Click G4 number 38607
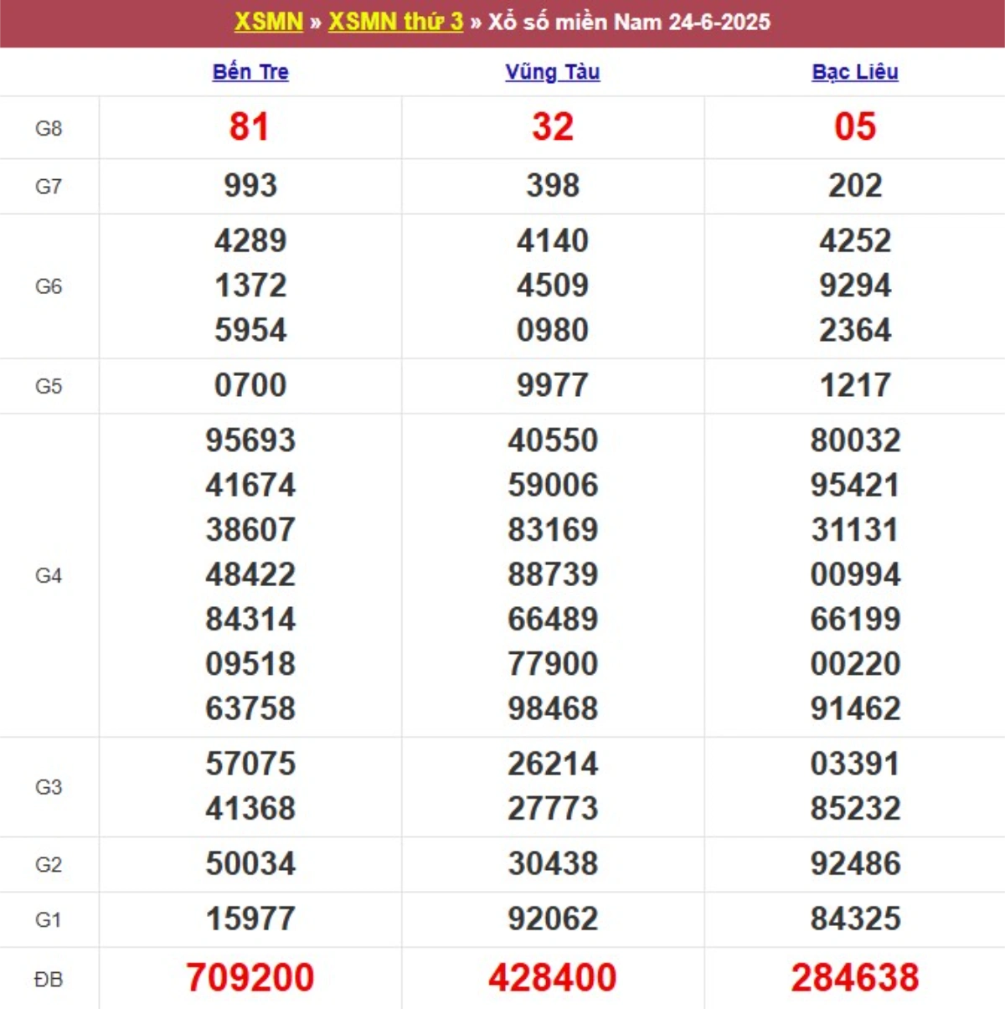 point(250,530)
